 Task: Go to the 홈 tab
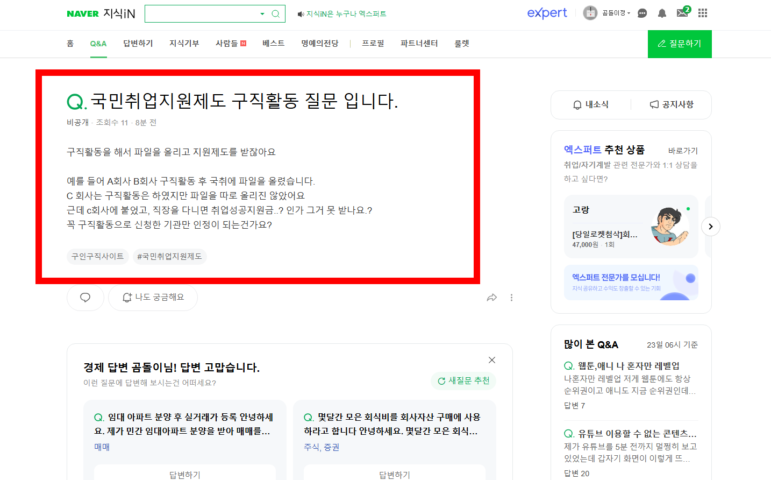pos(70,44)
